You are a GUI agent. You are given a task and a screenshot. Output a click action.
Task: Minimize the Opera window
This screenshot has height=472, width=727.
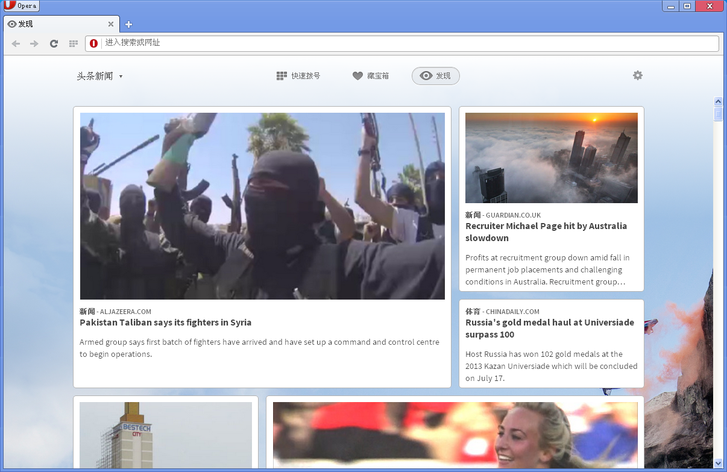670,6
